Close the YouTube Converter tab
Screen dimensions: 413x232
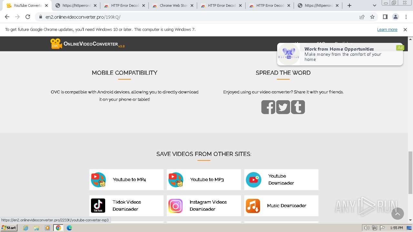pyautogui.click(x=46, y=5)
